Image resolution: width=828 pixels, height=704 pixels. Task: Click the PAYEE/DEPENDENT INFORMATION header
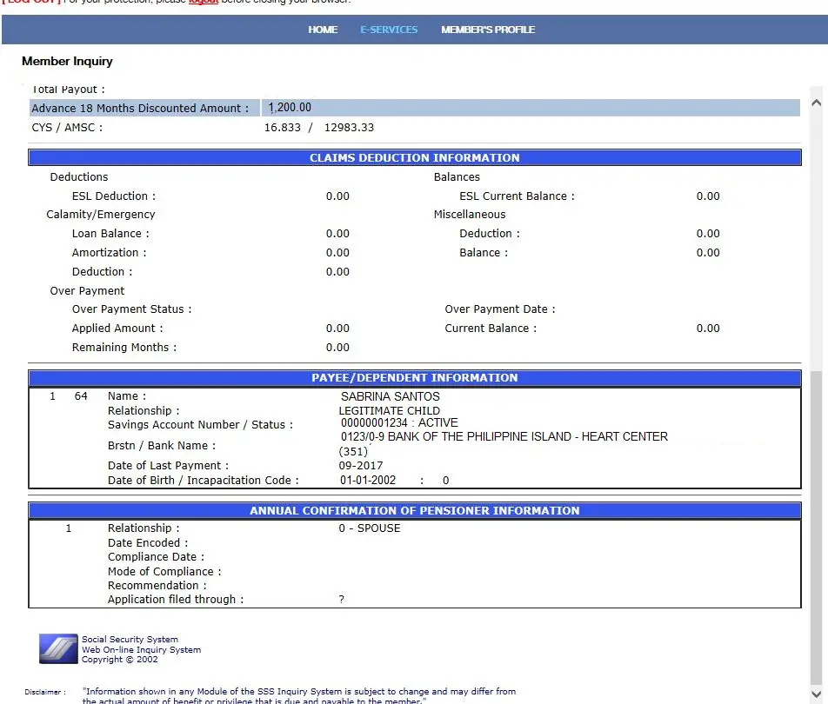click(415, 378)
